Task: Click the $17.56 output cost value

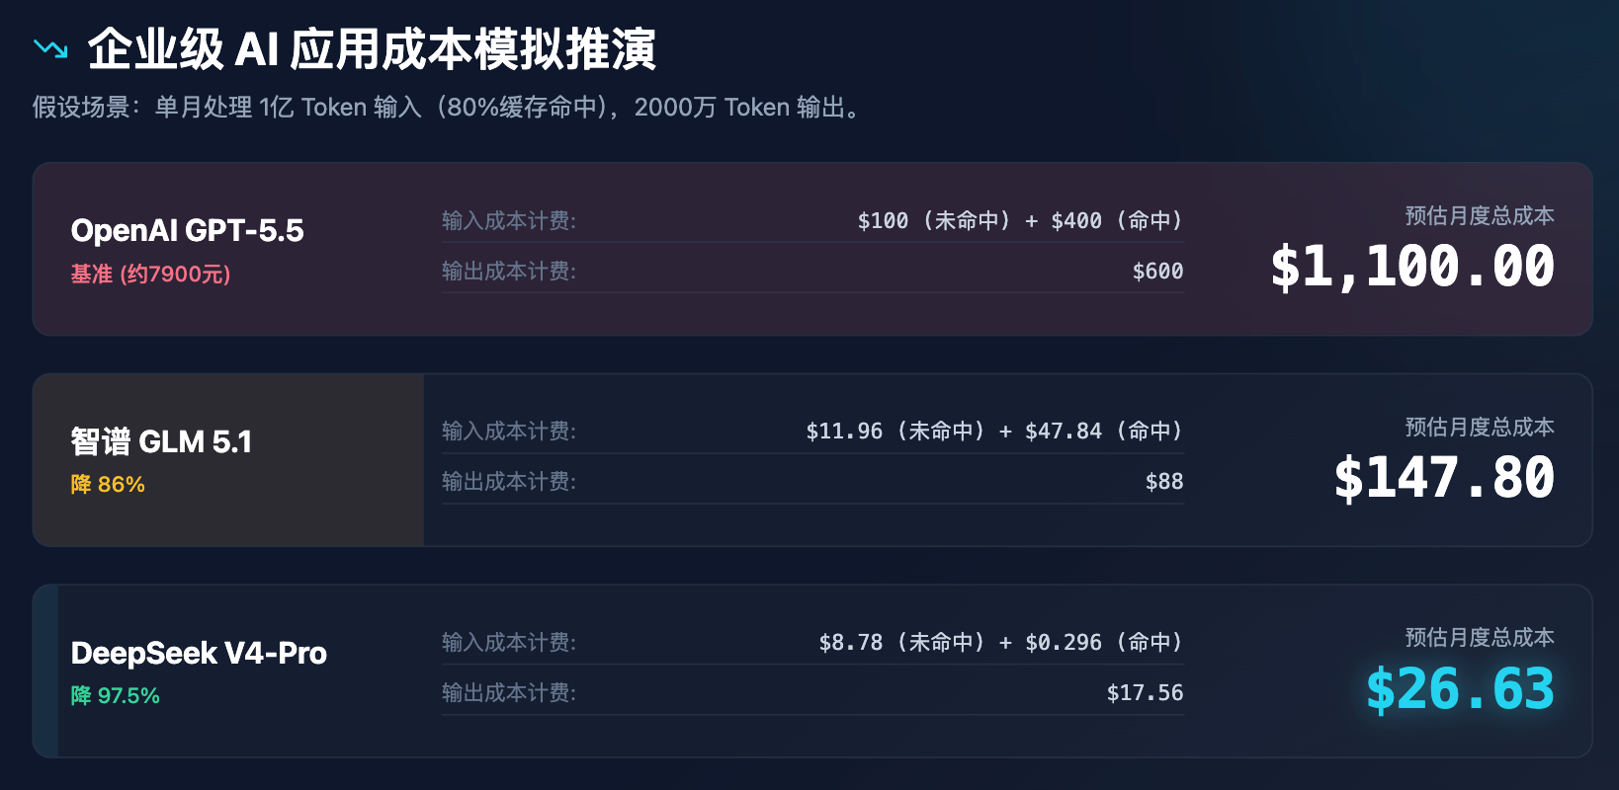Action: point(1145,692)
